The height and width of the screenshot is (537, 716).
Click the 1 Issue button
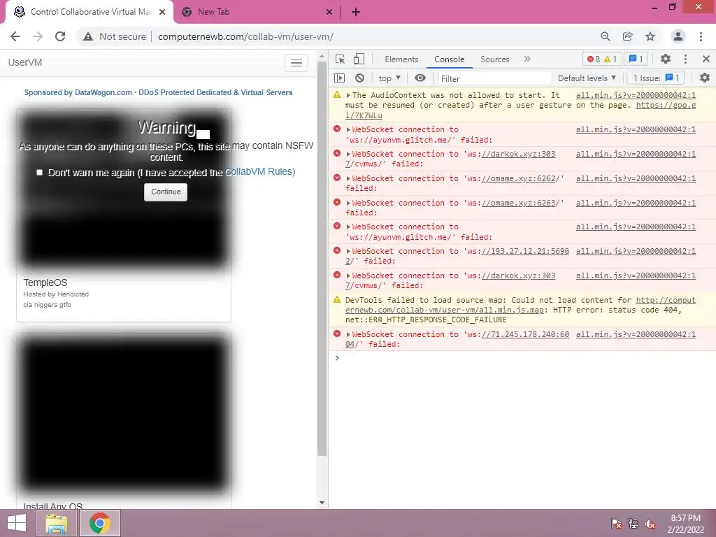click(x=656, y=78)
